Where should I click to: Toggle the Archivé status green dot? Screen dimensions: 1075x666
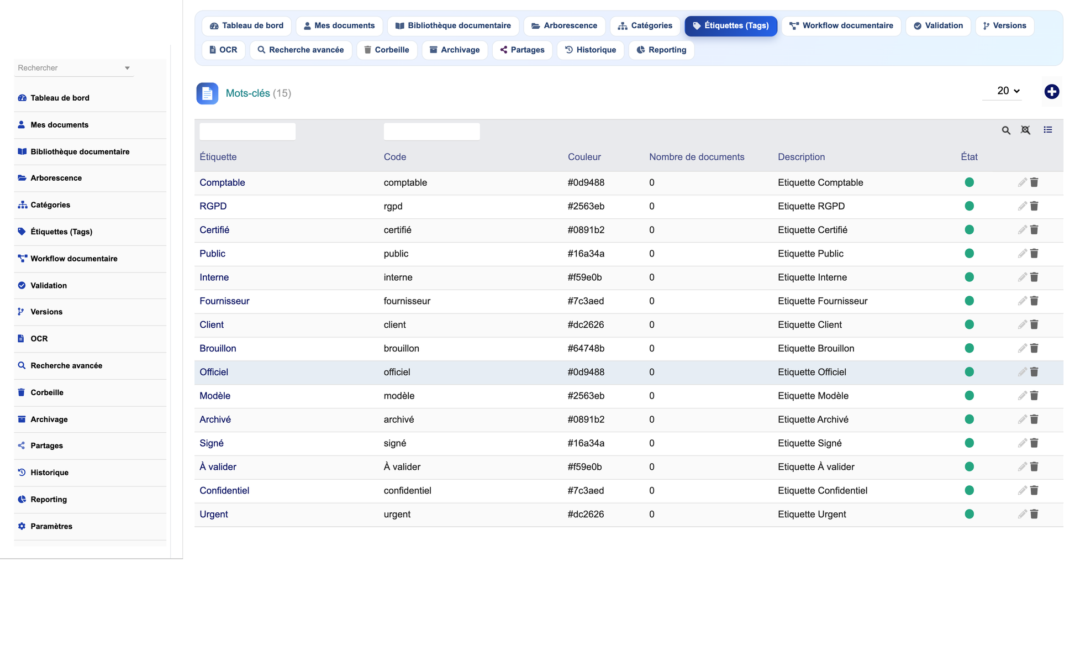pyautogui.click(x=969, y=419)
